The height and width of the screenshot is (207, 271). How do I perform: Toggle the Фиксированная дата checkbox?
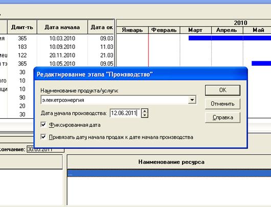[43, 124]
